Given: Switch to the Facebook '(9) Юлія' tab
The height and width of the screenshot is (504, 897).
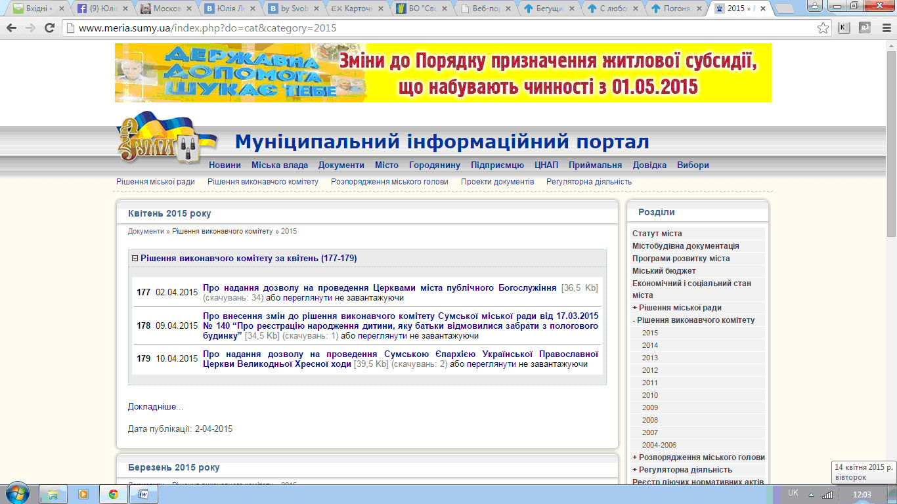Looking at the screenshot, I should point(101,9).
